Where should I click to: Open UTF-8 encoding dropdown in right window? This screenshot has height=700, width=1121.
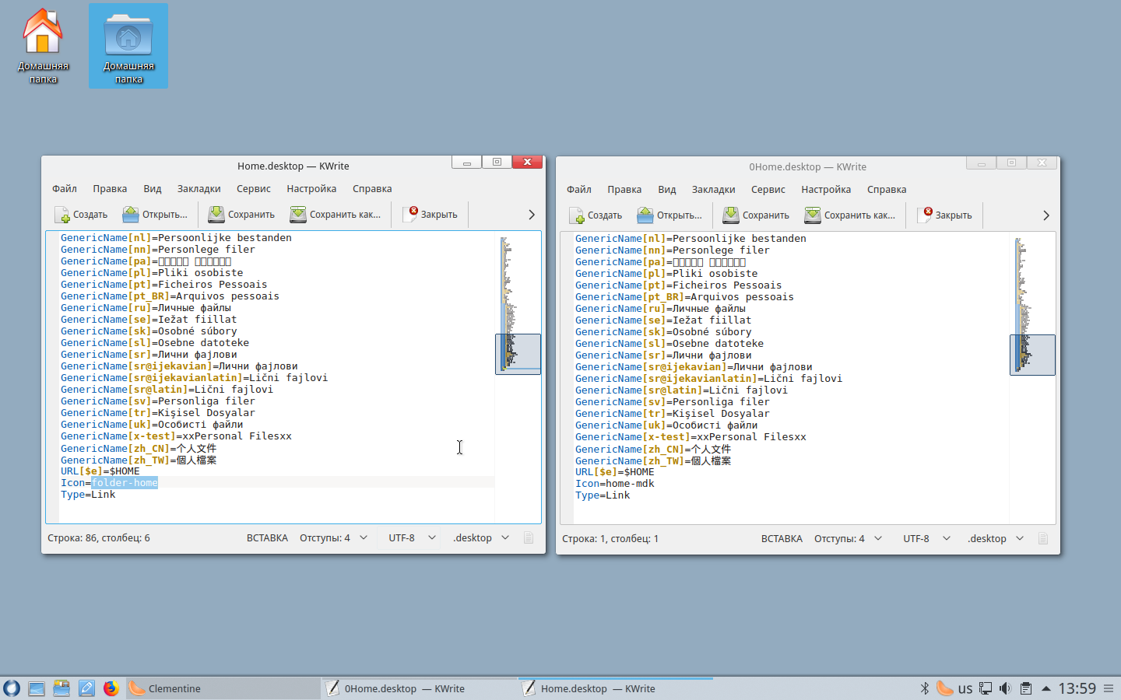point(926,539)
